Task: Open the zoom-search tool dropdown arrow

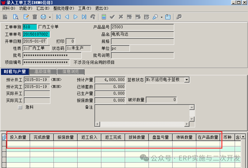Action: click(x=161, y=17)
